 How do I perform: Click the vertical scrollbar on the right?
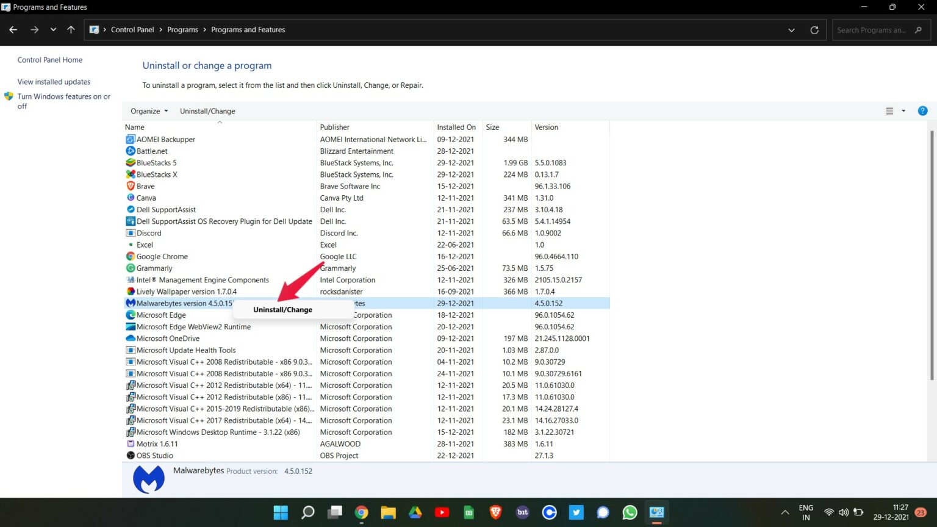coord(932,244)
